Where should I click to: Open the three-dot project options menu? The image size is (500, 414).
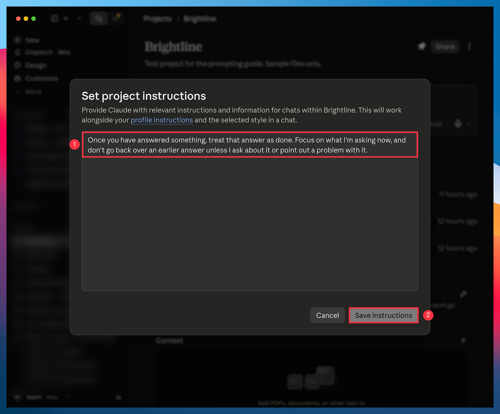point(469,46)
